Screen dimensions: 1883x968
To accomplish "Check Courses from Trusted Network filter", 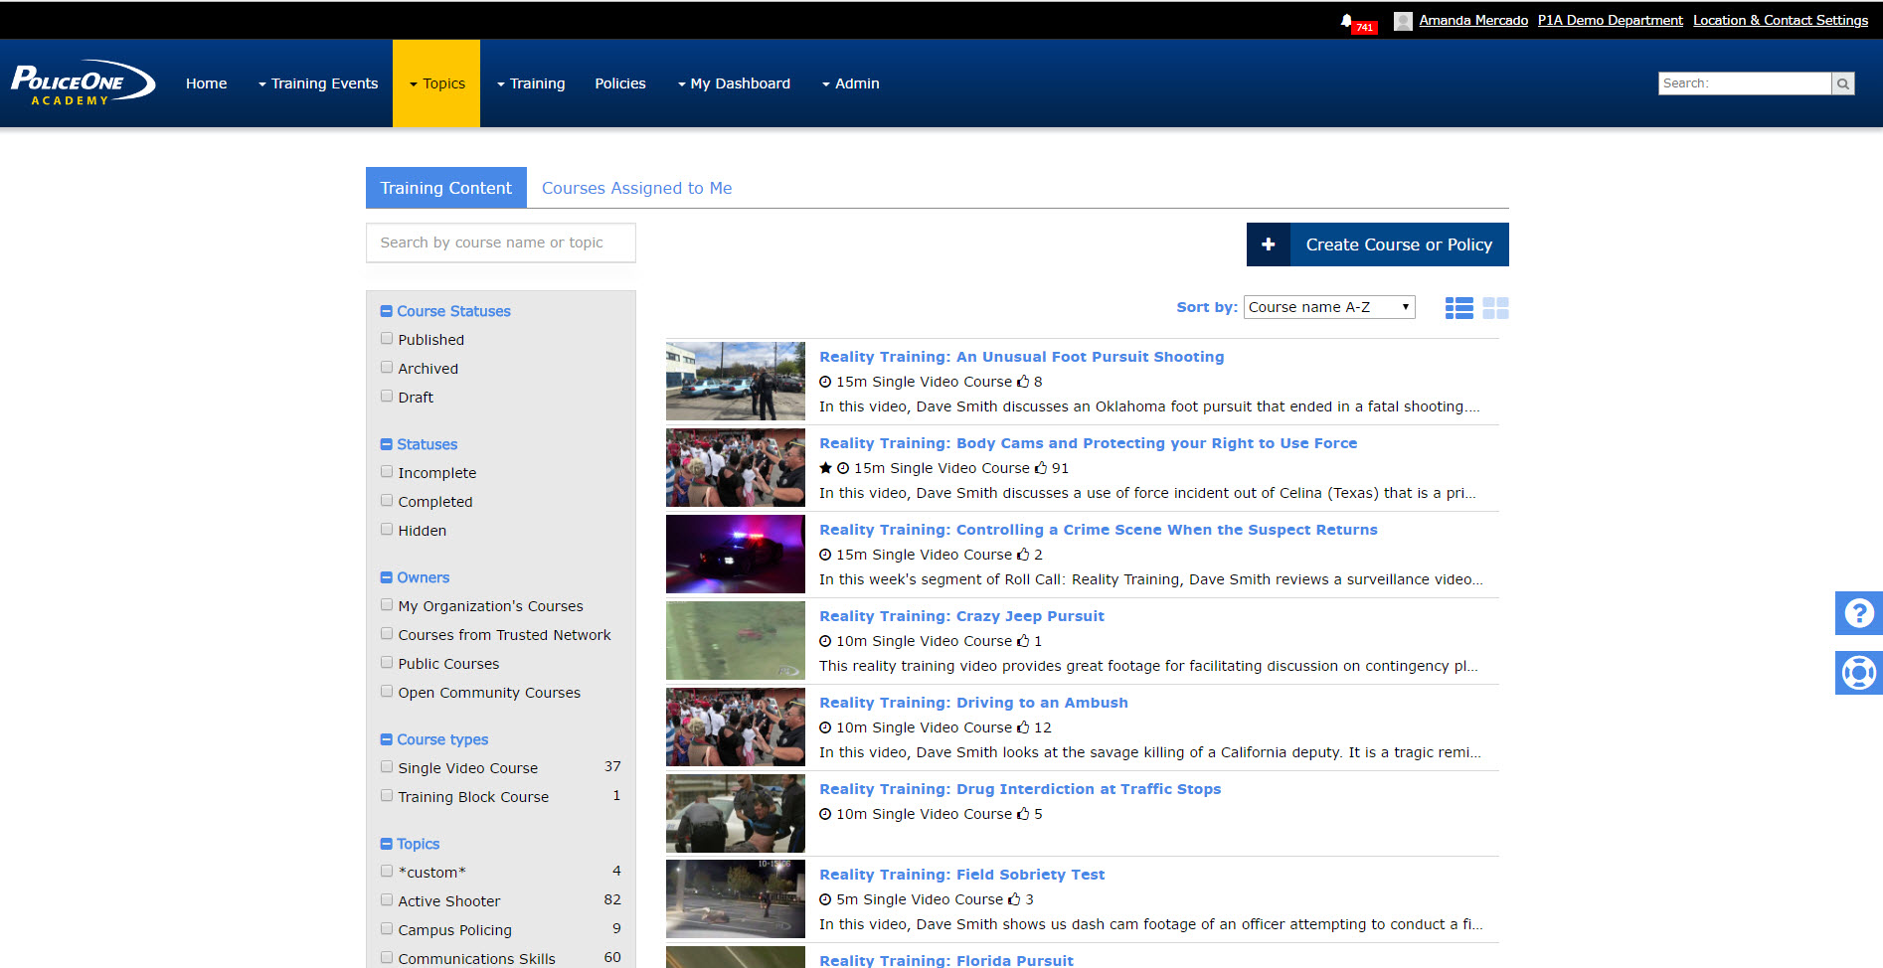I will (387, 634).
